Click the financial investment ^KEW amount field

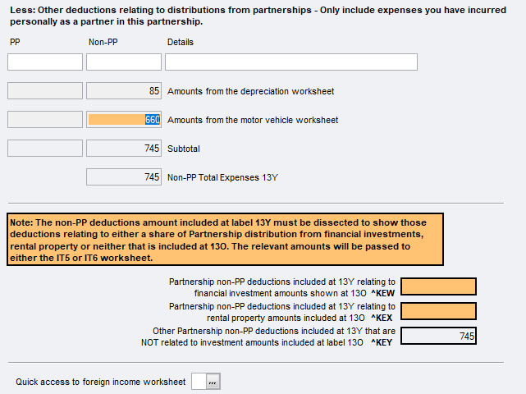pyautogui.click(x=439, y=286)
